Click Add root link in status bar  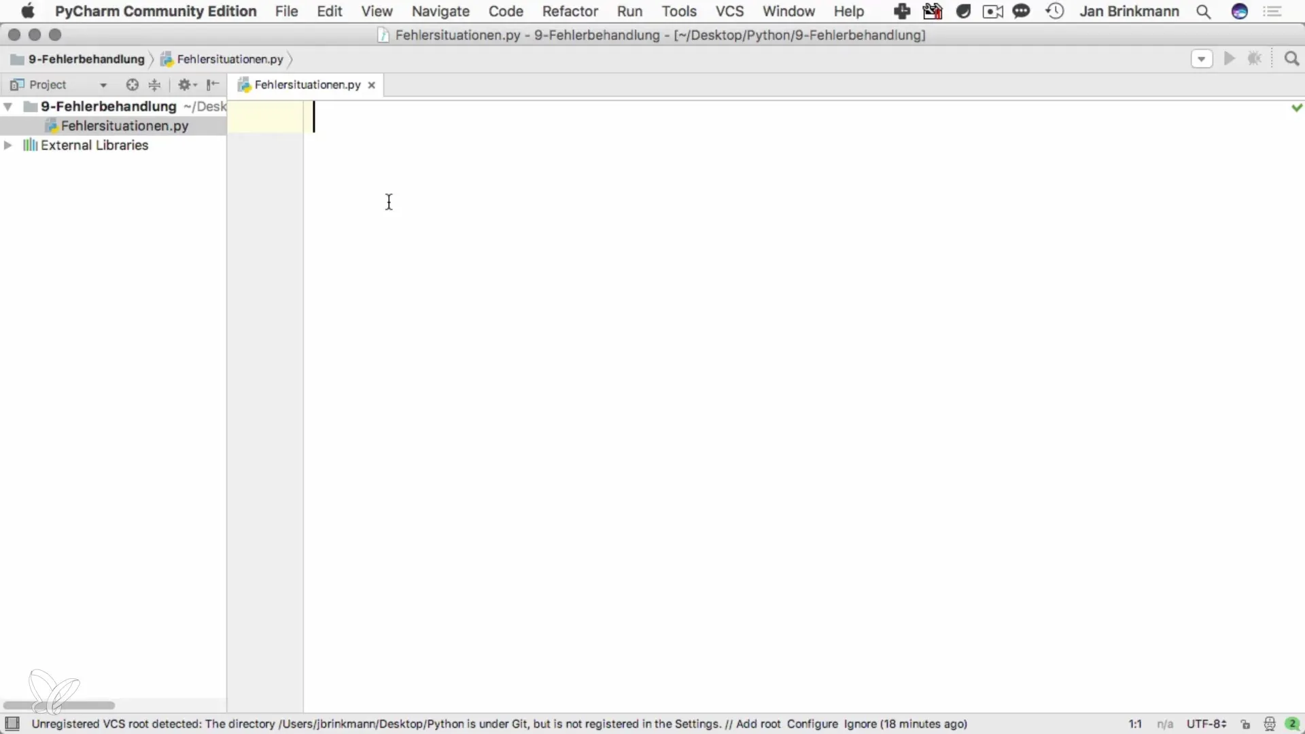pos(758,724)
